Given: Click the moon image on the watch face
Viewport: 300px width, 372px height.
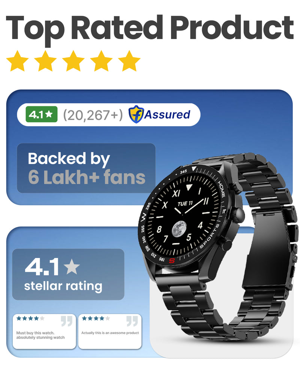Looking at the screenshot, I should pyautogui.click(x=179, y=229).
